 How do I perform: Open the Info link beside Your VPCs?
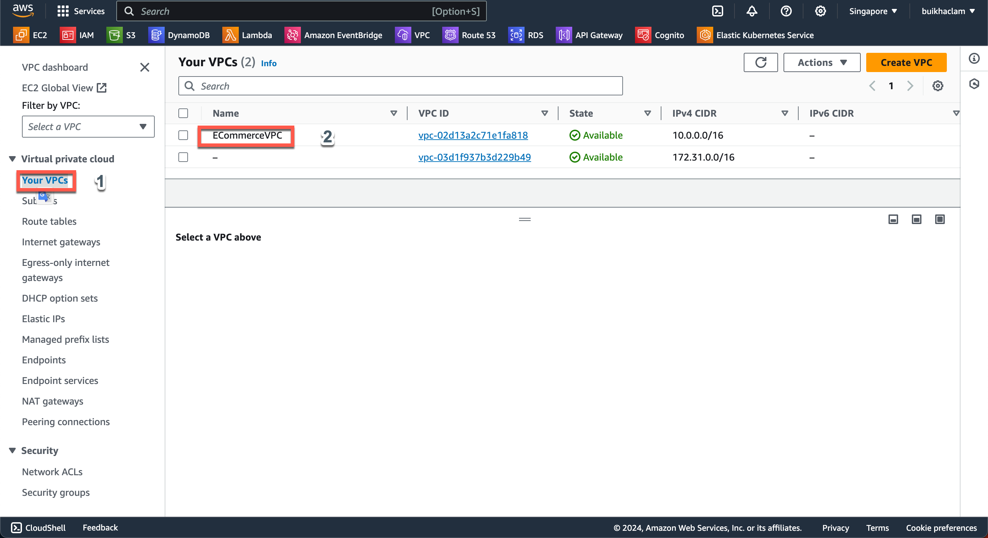[269, 63]
